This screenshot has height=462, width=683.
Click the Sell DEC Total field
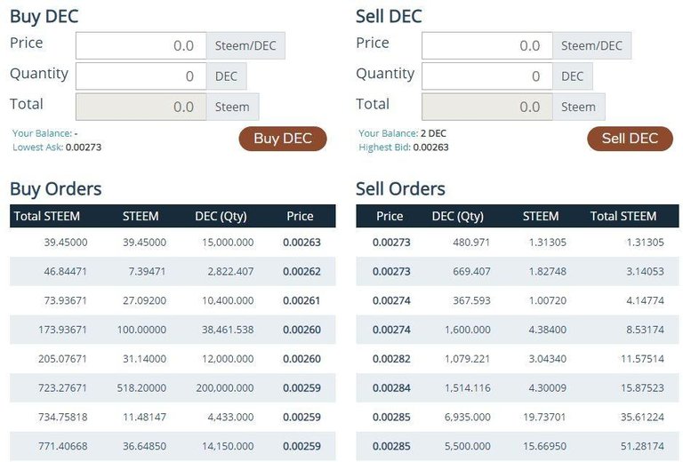click(486, 108)
